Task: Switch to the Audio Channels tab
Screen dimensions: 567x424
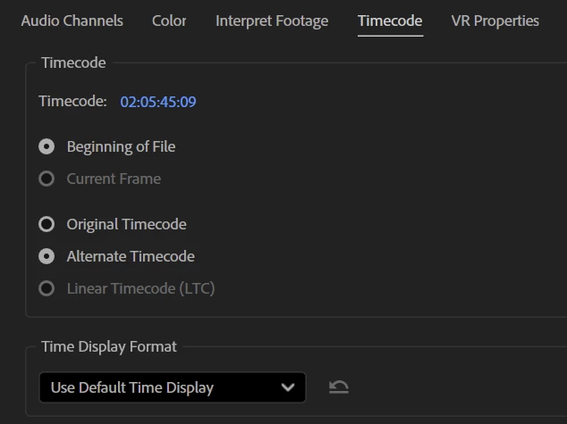Action: click(x=72, y=21)
